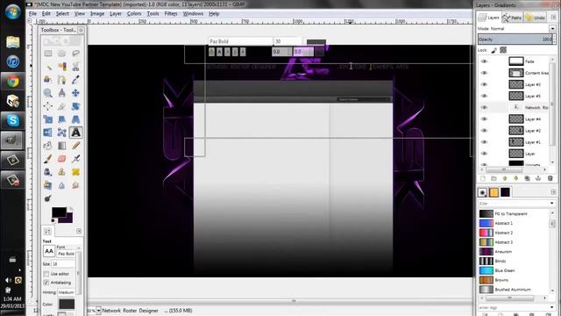
Task: Select the Paintbrush tool
Action: point(48,159)
